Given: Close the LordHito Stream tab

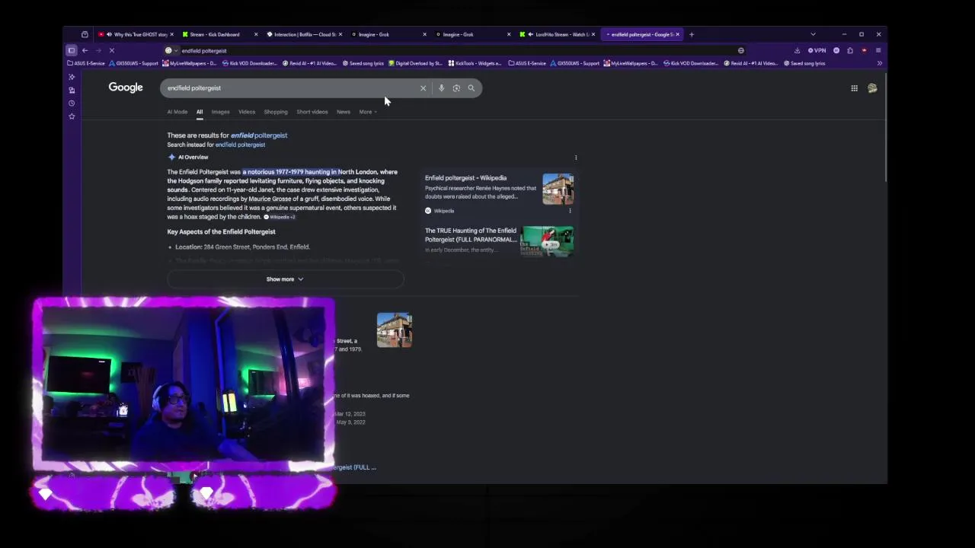Looking at the screenshot, I should click(x=593, y=34).
